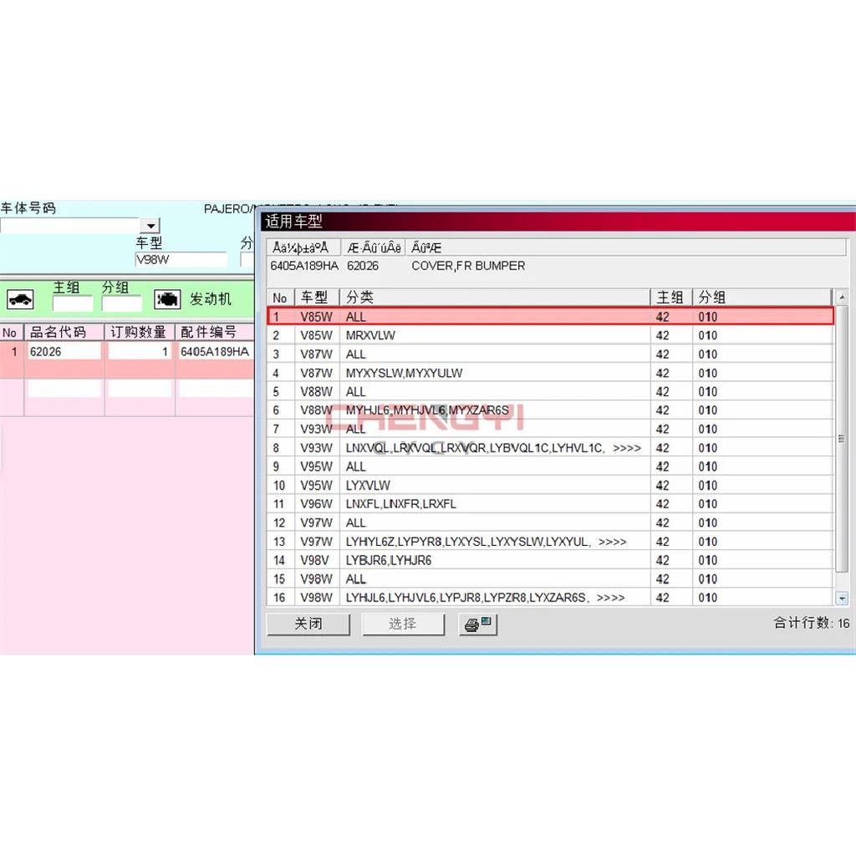Click part number 6405A189HA in order list
This screenshot has height=856, width=856.
coord(215,352)
